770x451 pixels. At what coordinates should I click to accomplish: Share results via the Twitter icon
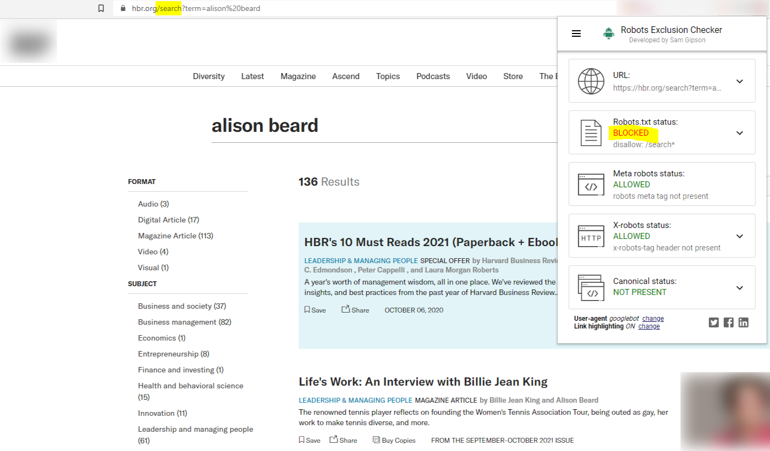[713, 322]
